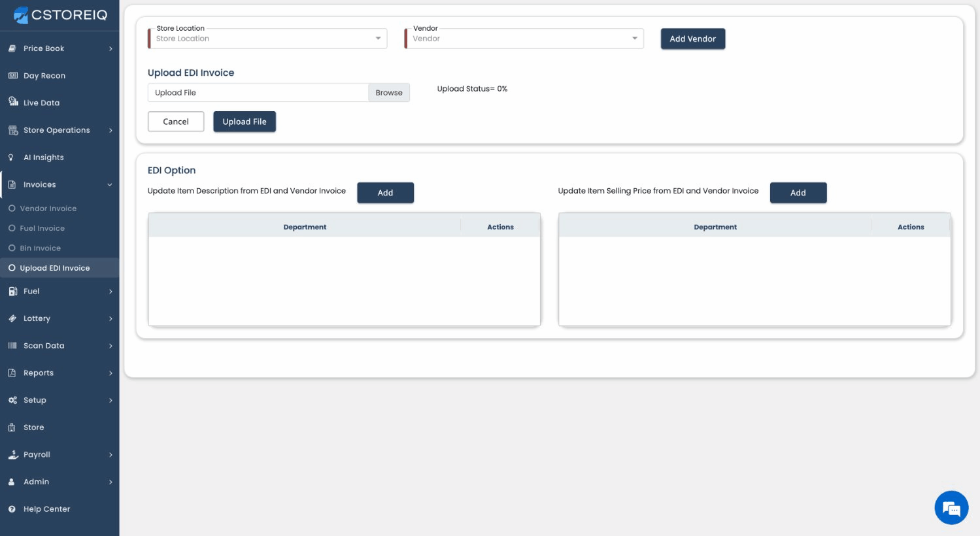The width and height of the screenshot is (980, 536).
Task: Click the Scan Data barcode icon
Action: (x=12, y=346)
